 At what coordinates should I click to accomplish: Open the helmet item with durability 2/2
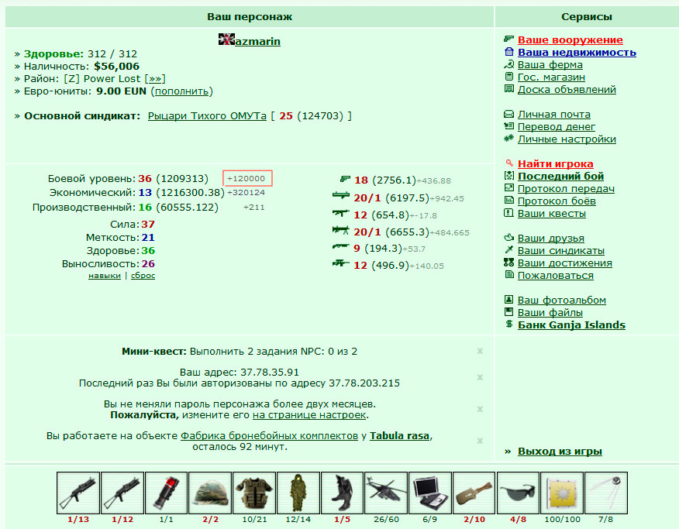[210, 493]
